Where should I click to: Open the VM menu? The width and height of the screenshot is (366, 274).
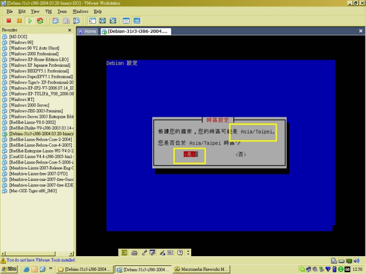click(x=48, y=11)
